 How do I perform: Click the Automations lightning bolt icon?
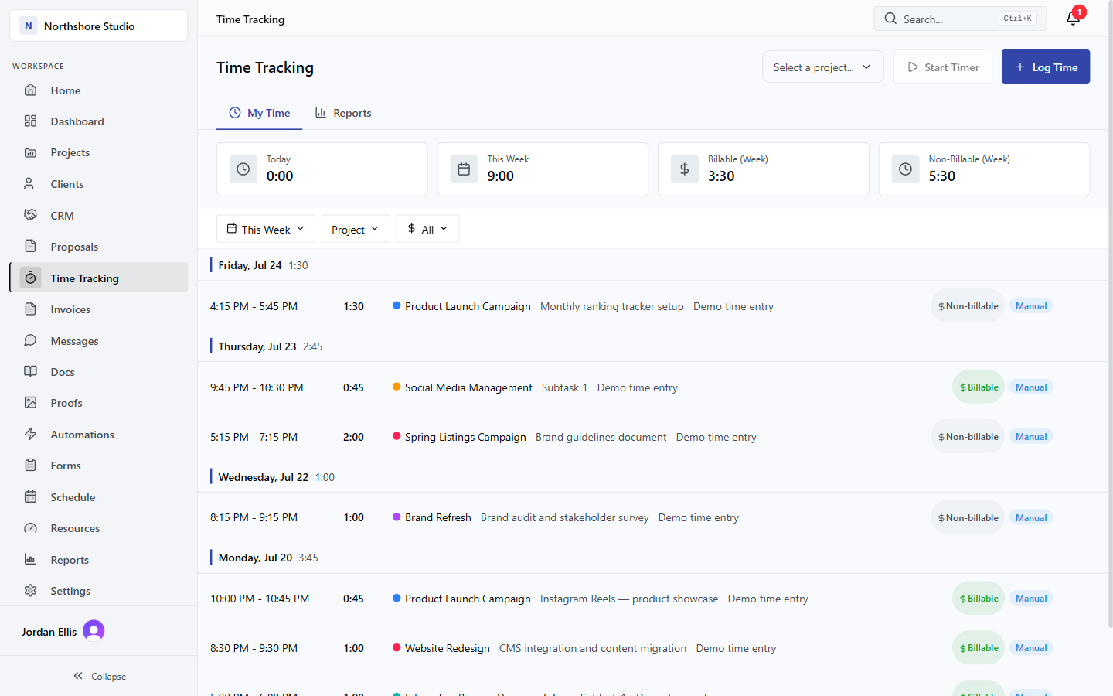coord(30,435)
